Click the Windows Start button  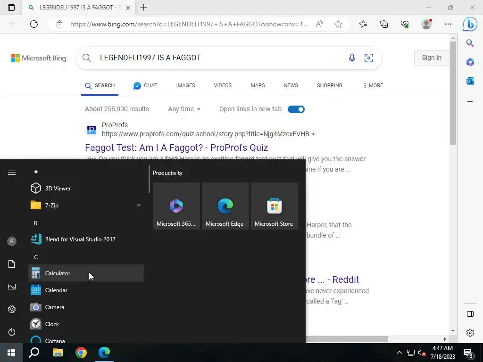[11, 353]
